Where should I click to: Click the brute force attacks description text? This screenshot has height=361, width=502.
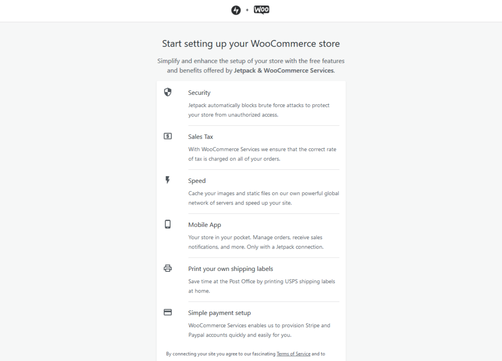(259, 110)
